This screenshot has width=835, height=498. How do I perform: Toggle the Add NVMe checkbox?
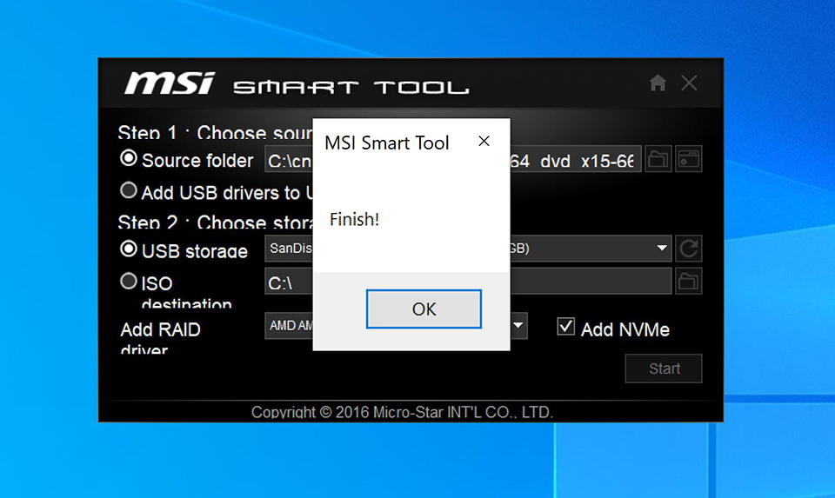point(565,327)
